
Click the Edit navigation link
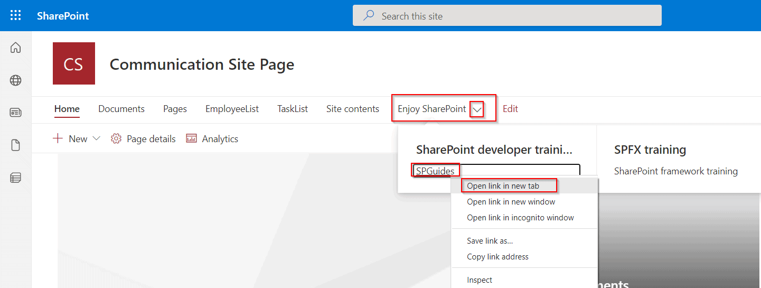[510, 109]
